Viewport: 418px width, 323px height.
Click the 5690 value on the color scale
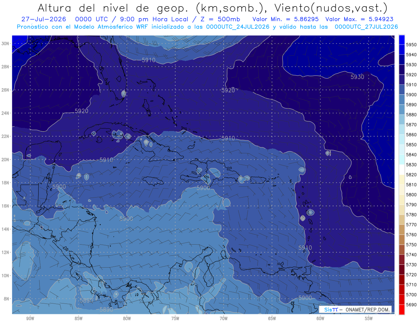[411, 305]
